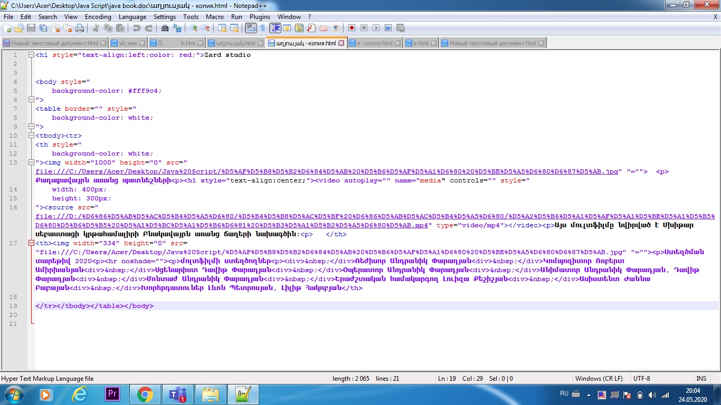Toggle the Show Indent Guide button
This screenshot has height=405, width=721.
[275, 28]
